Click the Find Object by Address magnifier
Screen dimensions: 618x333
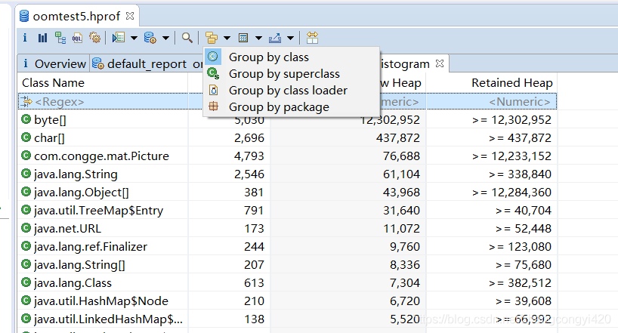(187, 37)
